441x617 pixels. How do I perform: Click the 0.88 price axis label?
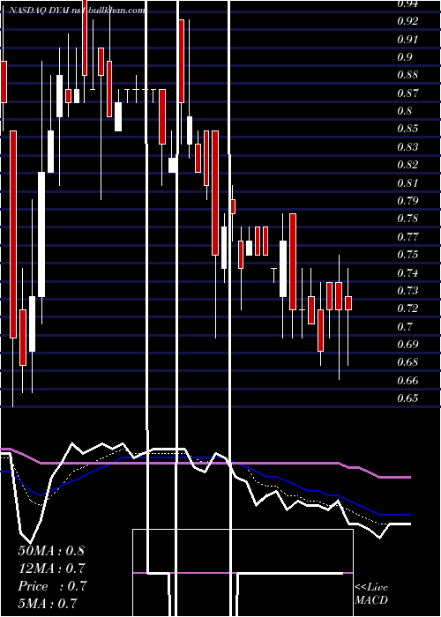[x=407, y=75]
